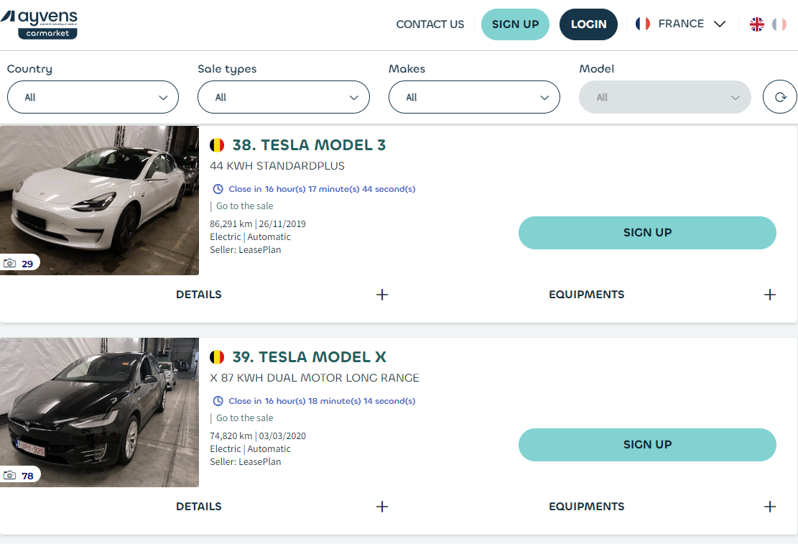The image size is (798, 544).
Task: Open the Makes filter dropdown
Action: pyautogui.click(x=474, y=97)
